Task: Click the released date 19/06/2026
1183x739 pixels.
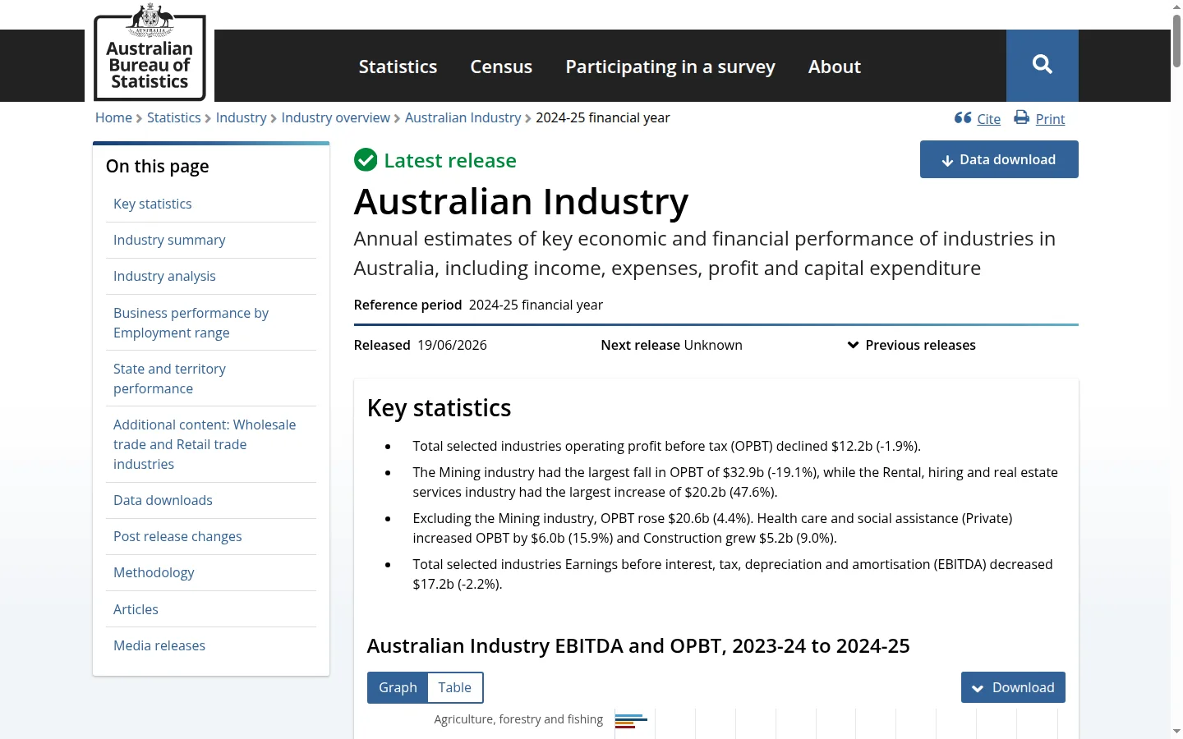Action: pos(452,345)
